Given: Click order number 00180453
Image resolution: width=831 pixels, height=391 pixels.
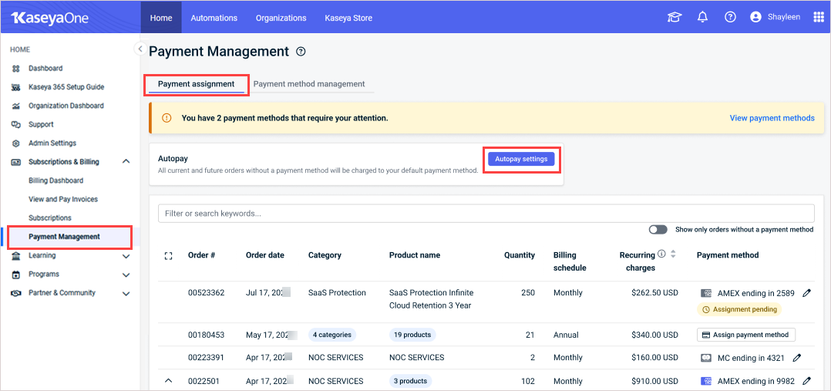Looking at the screenshot, I should (x=206, y=335).
